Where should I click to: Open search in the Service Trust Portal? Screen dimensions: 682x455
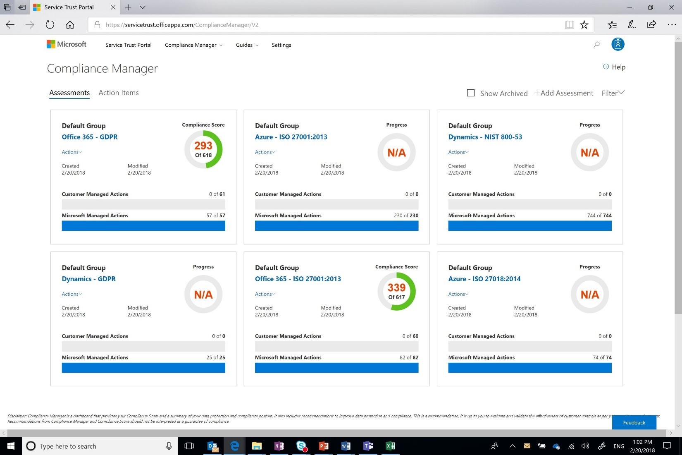click(x=596, y=45)
